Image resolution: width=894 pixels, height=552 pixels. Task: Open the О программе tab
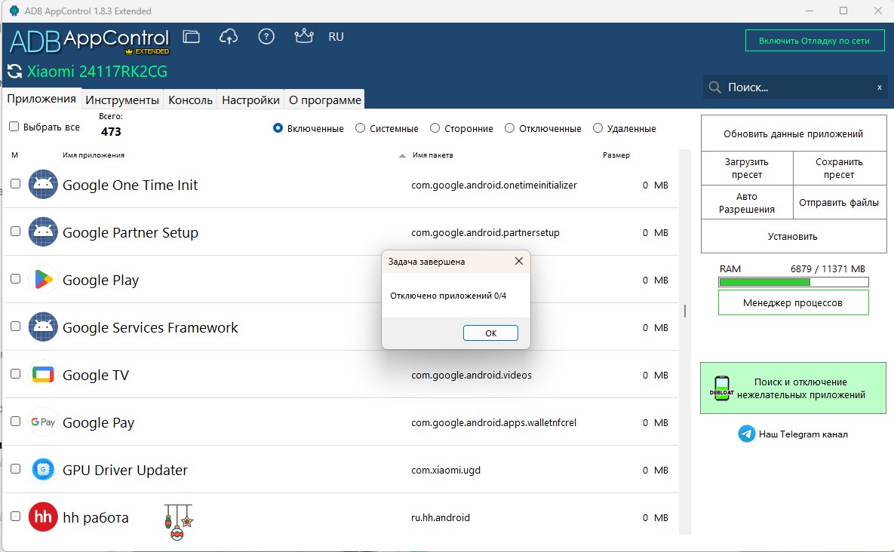325,100
